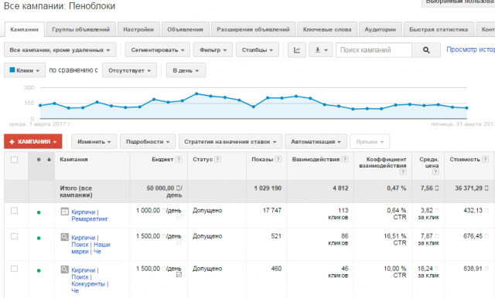Image resolution: width=495 pixels, height=298 pixels.
Task: Click the help icon next to Статус
Action: (217, 159)
